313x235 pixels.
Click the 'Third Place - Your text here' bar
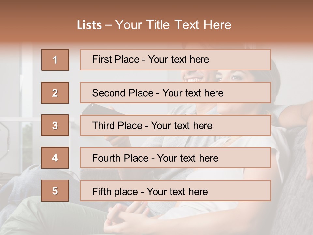click(175, 125)
